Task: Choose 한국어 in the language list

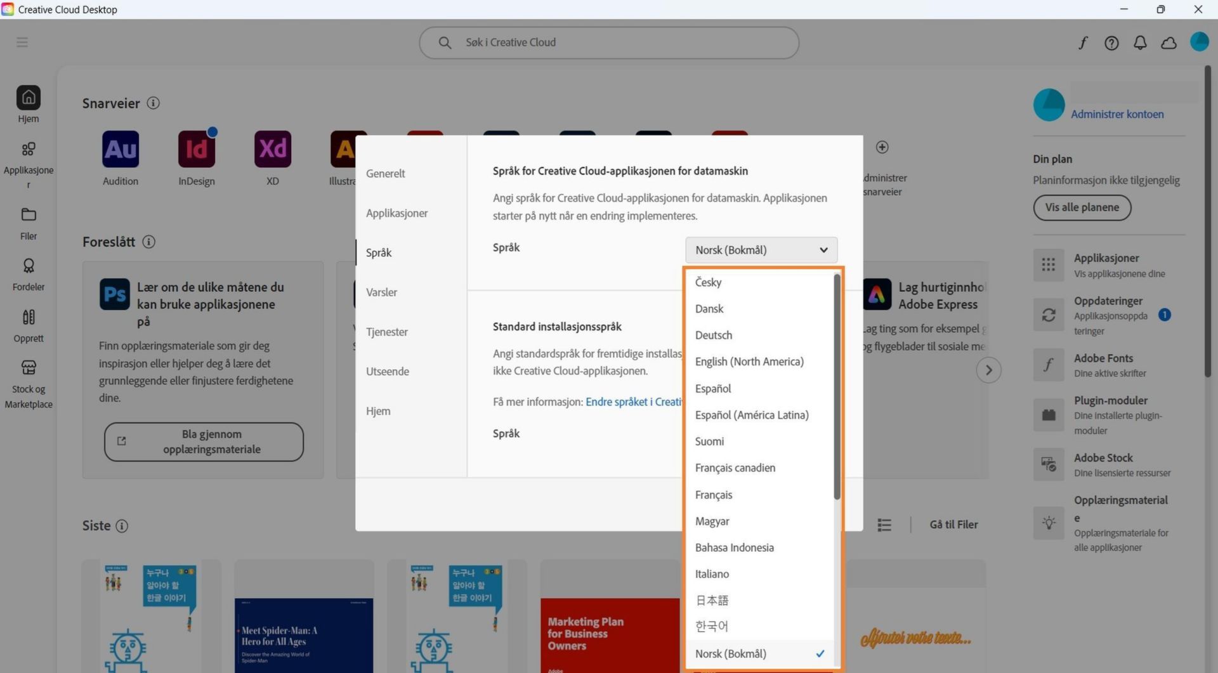Action: 760,627
